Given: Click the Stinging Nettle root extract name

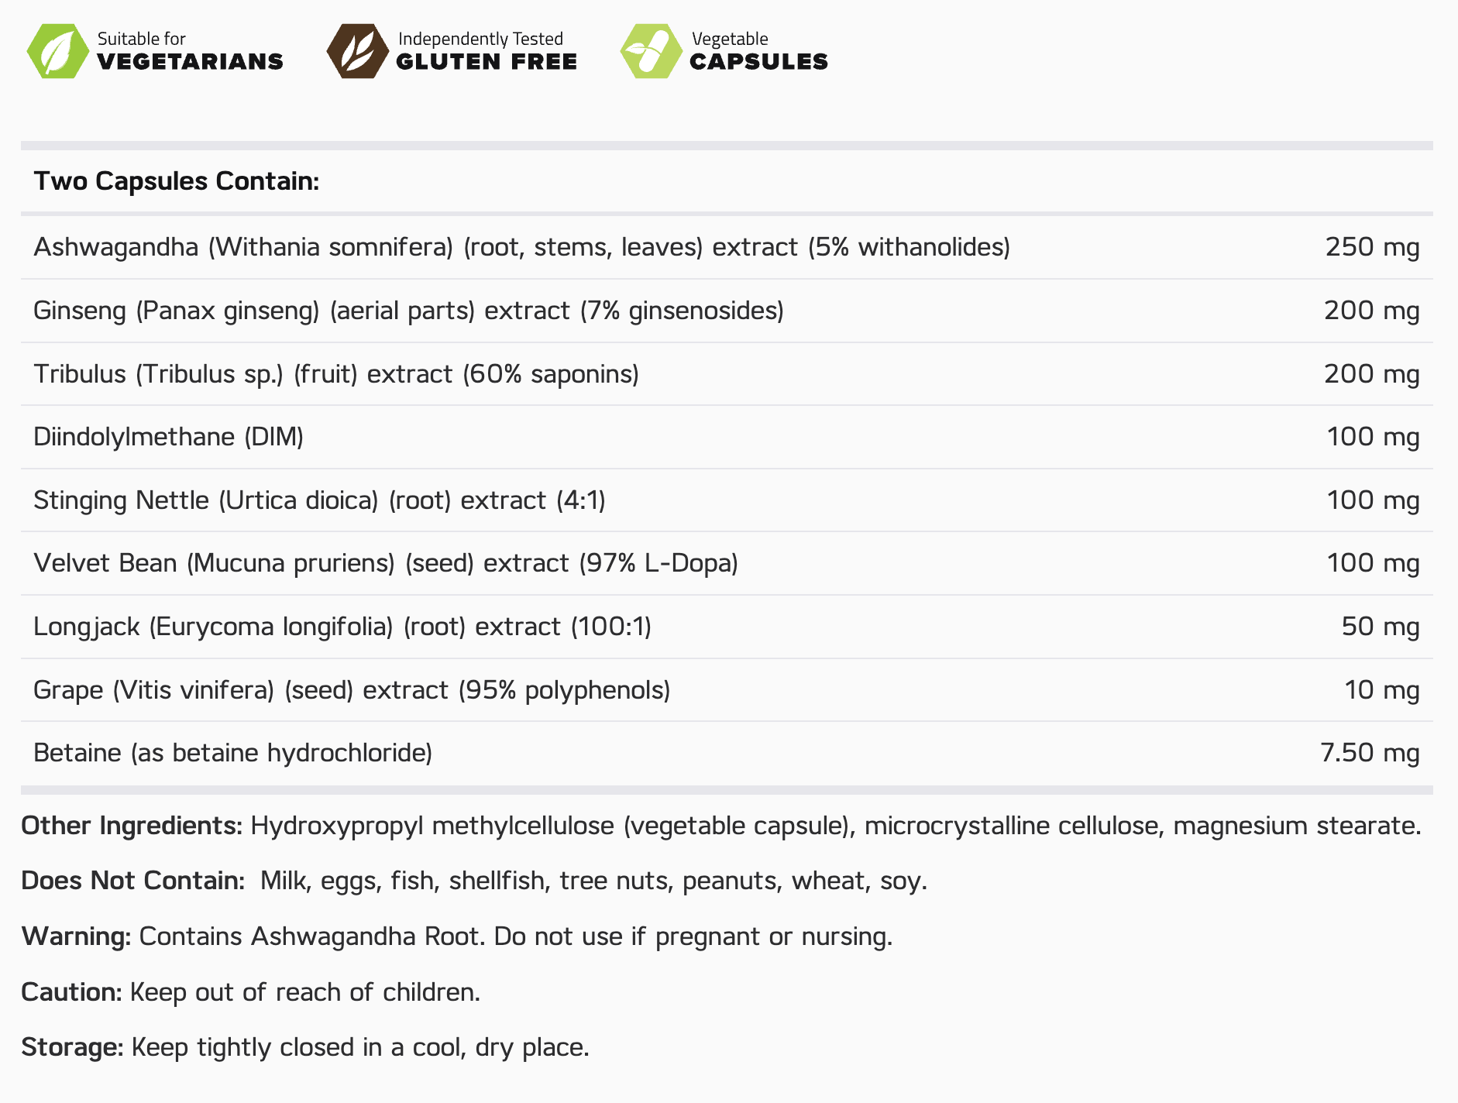Looking at the screenshot, I should [319, 500].
